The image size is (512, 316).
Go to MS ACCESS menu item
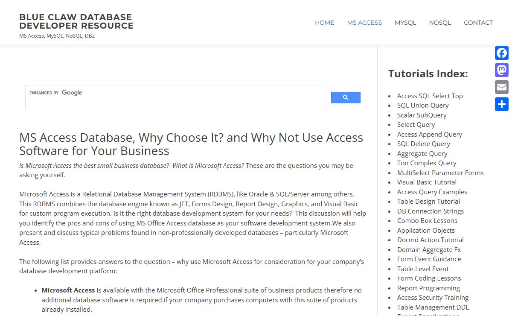(x=364, y=23)
